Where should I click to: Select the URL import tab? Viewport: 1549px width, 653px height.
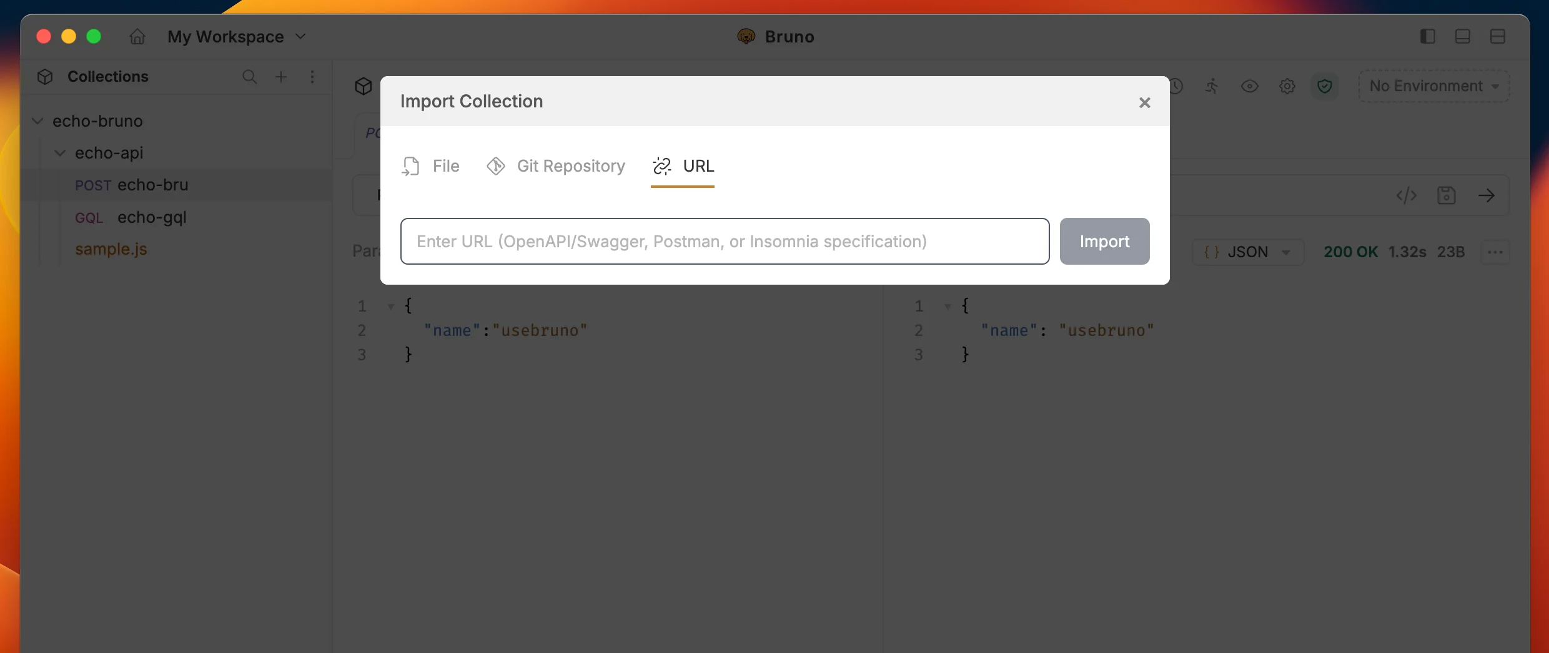tap(683, 166)
